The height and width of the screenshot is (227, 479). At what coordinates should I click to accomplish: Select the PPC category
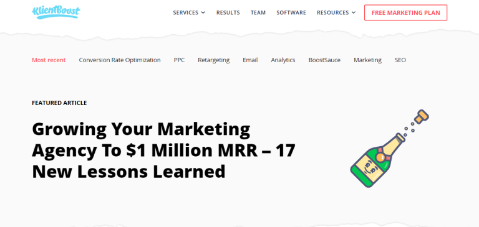pos(180,60)
